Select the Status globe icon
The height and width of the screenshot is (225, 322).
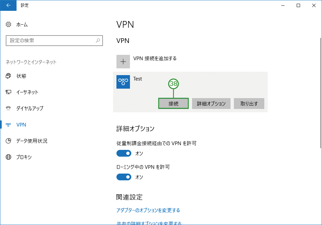[8, 76]
